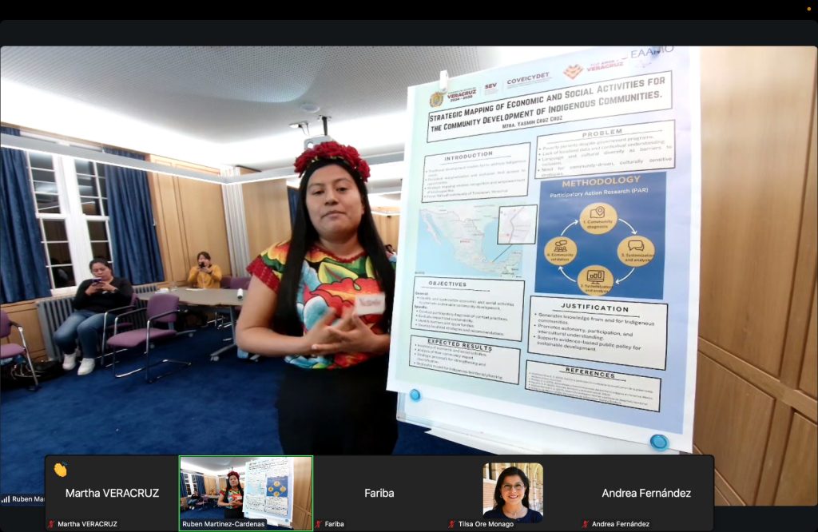Click the signal strength icon beside Ruben's name
Image resolution: width=818 pixels, height=532 pixels.
[6, 499]
